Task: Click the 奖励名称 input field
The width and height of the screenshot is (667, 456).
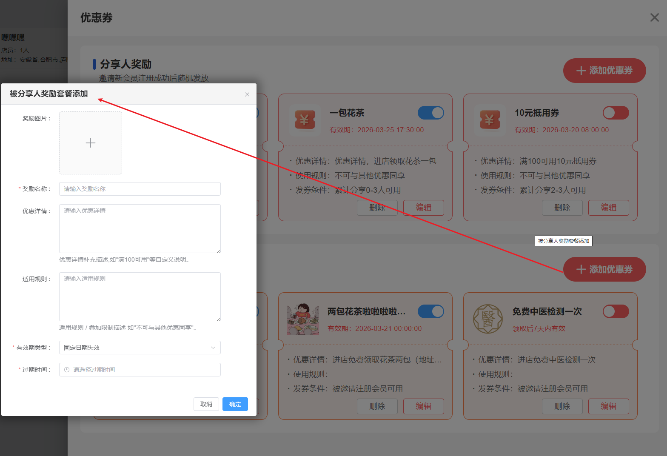Action: [x=140, y=189]
